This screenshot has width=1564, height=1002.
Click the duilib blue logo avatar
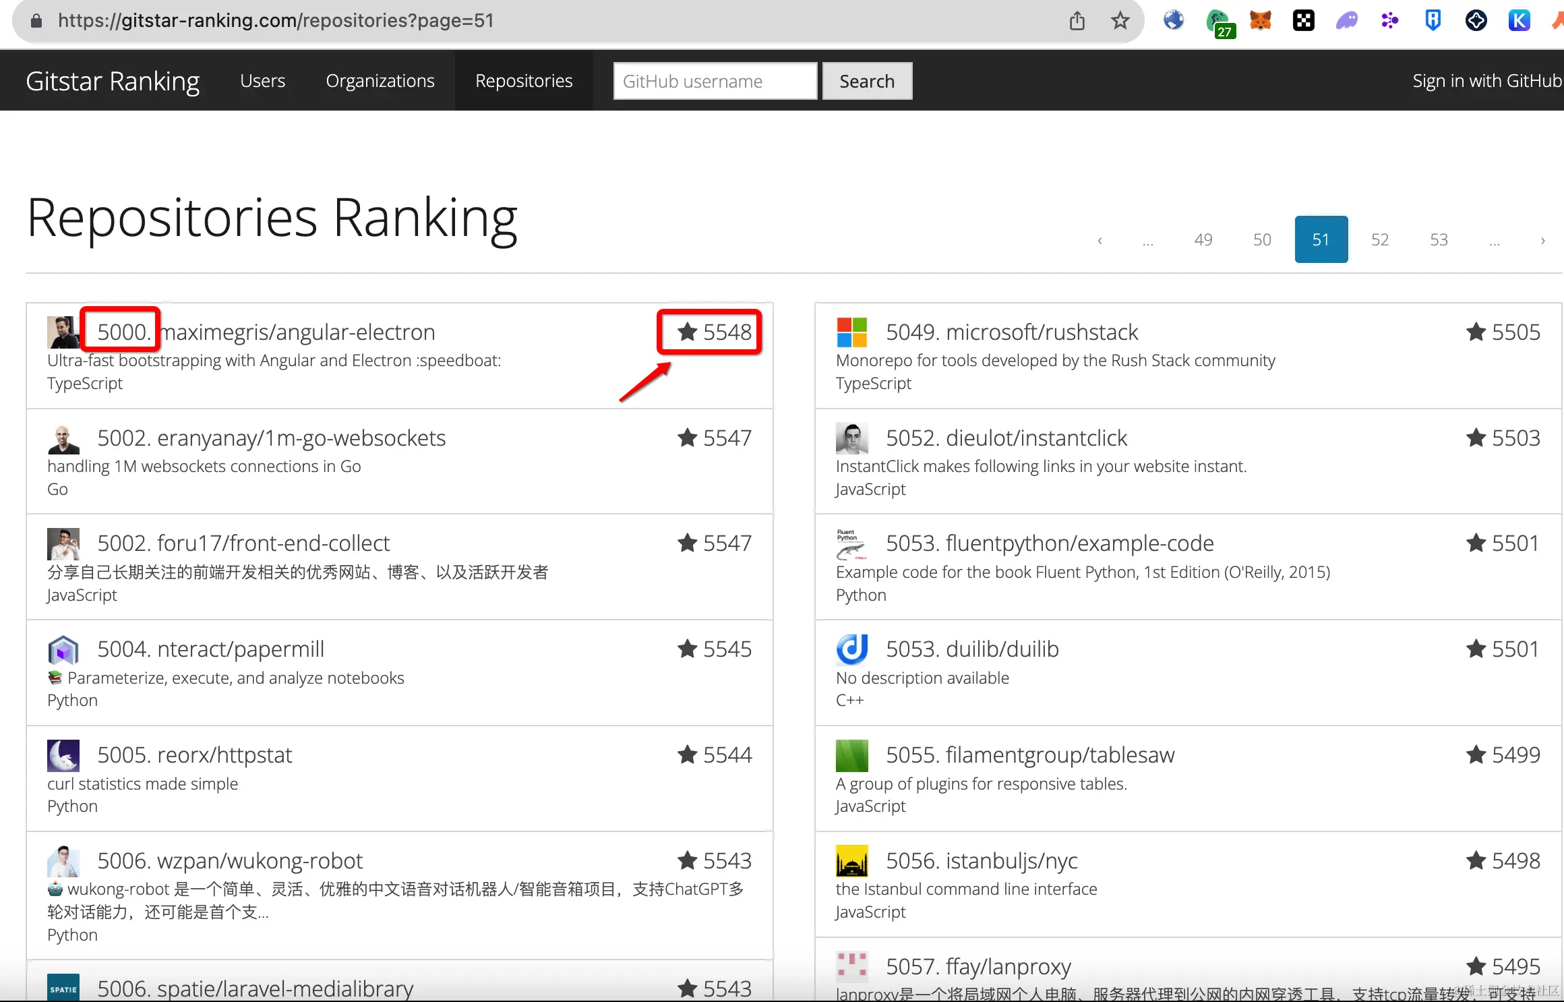tap(851, 649)
